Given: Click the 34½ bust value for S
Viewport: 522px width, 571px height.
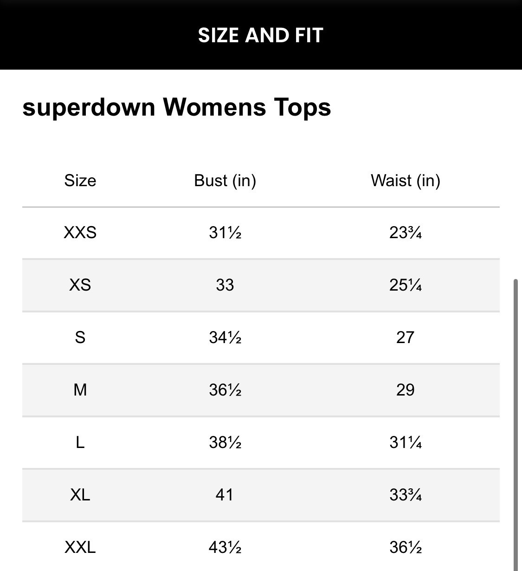Looking at the screenshot, I should 225,337.
